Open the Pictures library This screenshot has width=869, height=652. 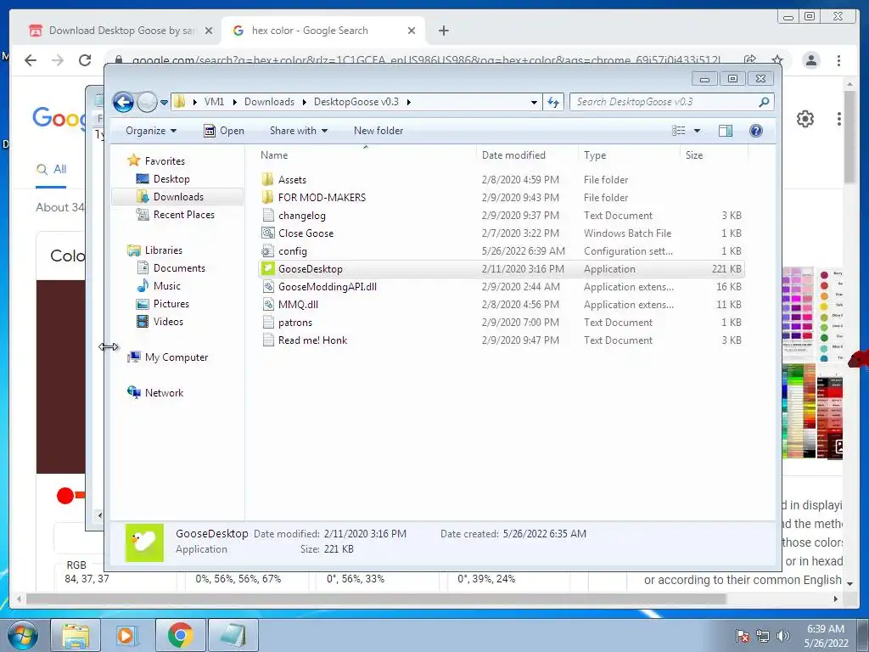[x=163, y=303]
